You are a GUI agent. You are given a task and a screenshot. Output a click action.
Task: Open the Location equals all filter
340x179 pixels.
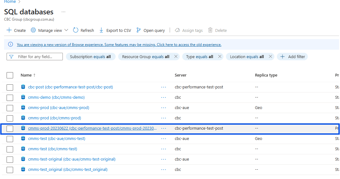point(247,57)
